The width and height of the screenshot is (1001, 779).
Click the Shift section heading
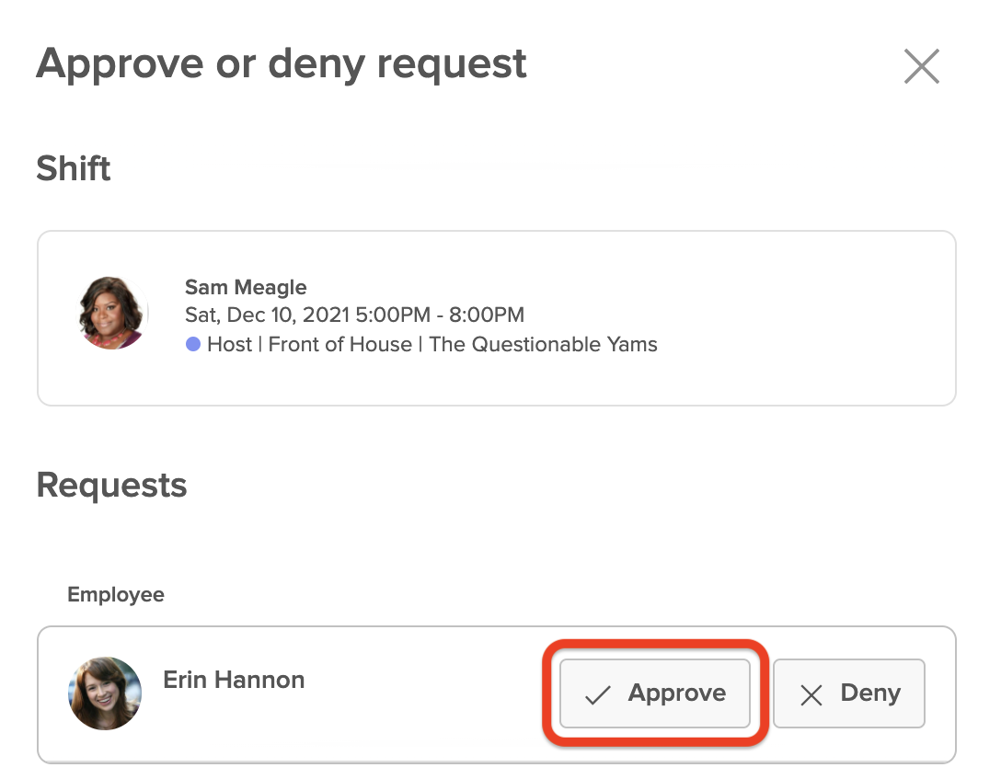point(74,168)
